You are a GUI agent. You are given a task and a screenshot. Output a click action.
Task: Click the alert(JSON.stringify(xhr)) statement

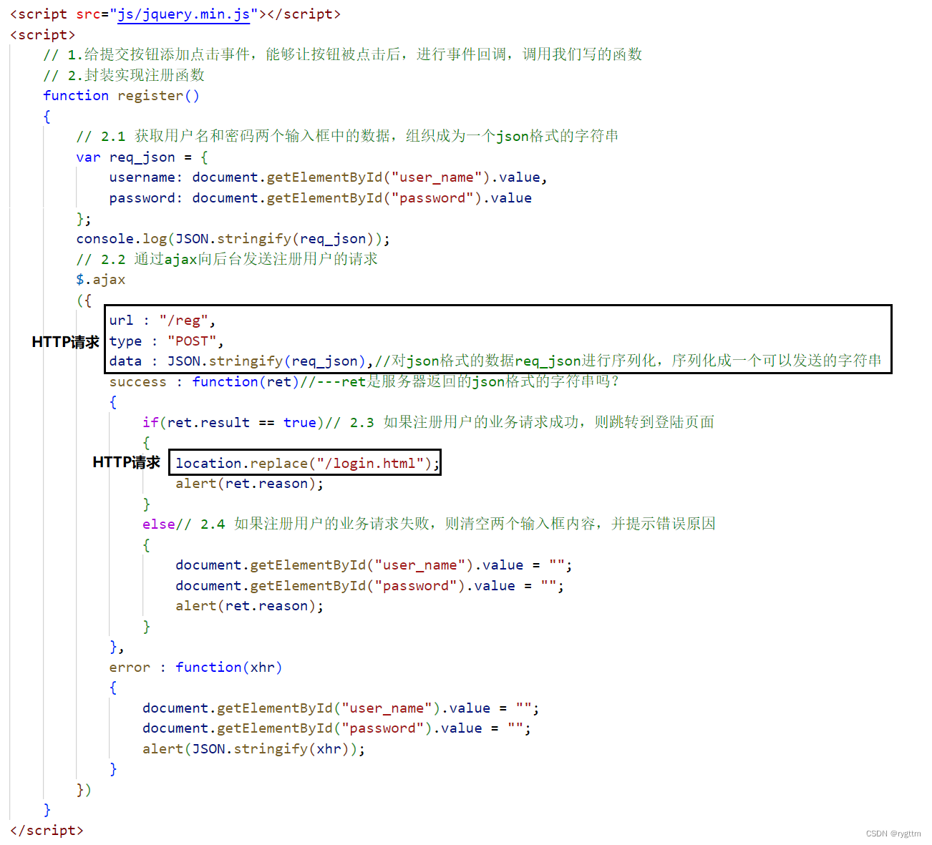tap(253, 749)
